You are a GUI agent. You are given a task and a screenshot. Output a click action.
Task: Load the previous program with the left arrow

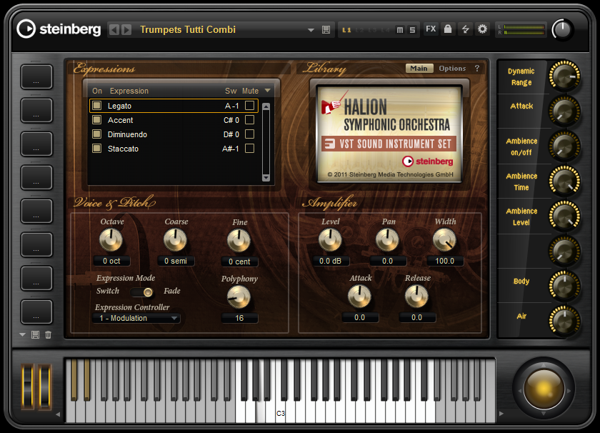coord(114,29)
